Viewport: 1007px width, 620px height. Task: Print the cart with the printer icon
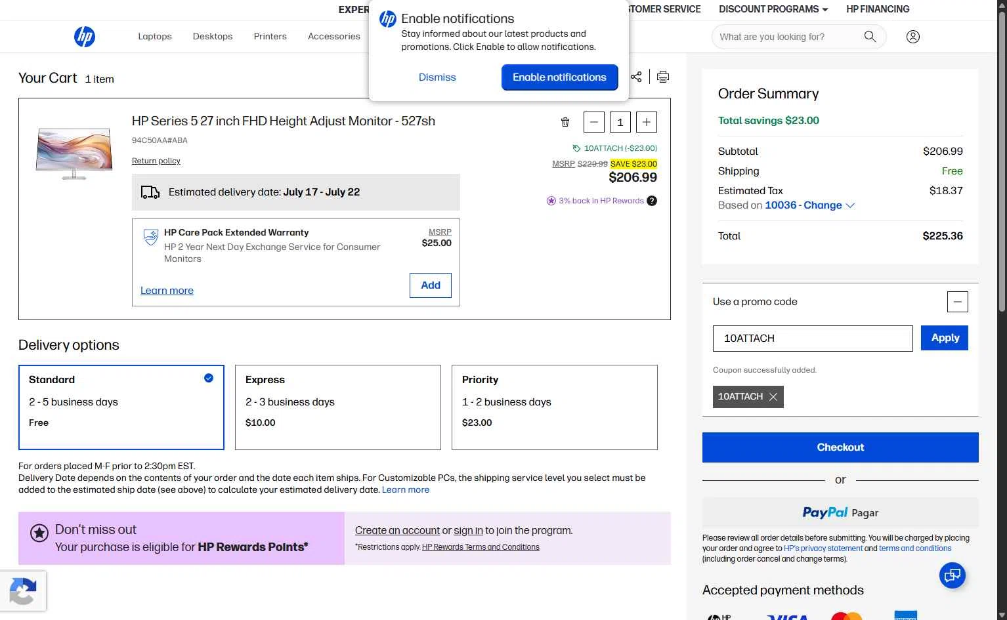[663, 77]
